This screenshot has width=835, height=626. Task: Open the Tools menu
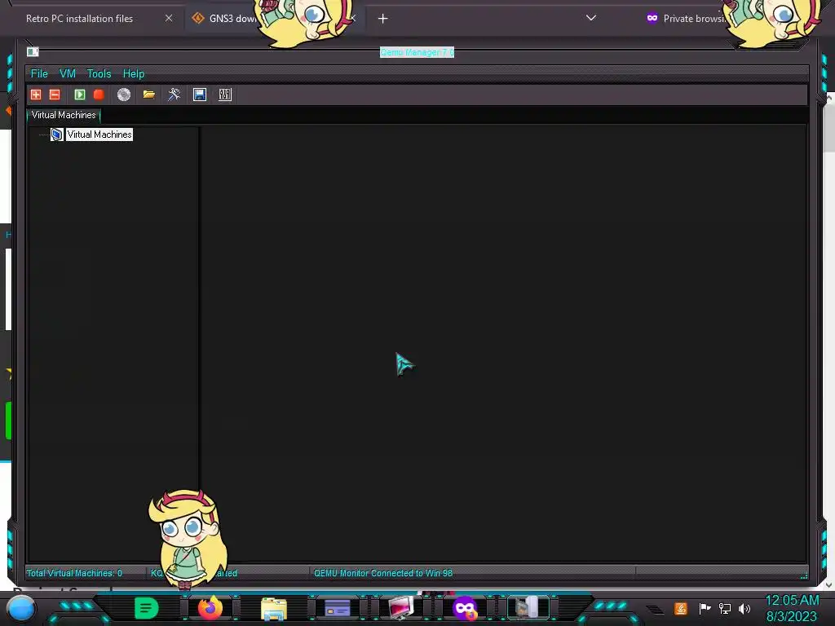99,73
